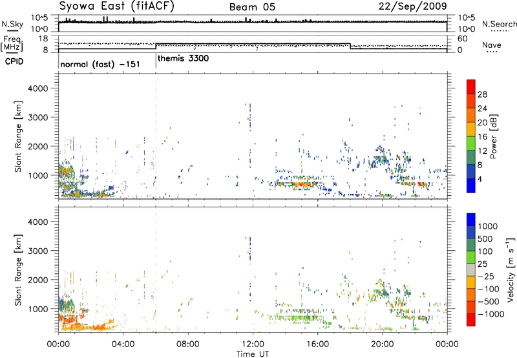Click the 'CPID' row label
This screenshot has height=358, width=517.
(x=14, y=61)
